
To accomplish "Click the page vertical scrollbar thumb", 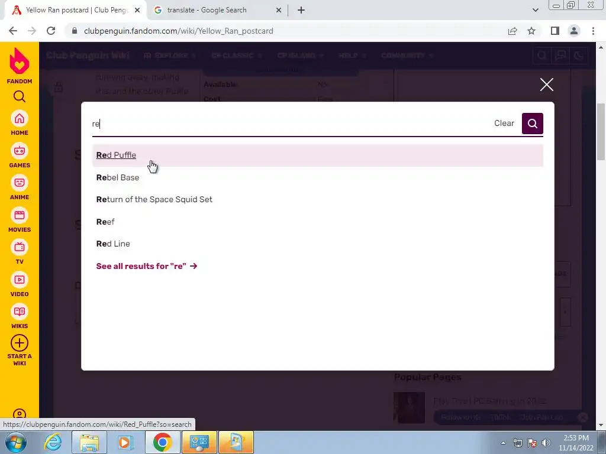I will [601, 132].
